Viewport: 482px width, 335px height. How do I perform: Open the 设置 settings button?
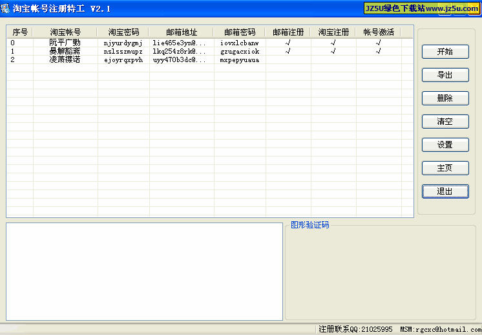pos(445,145)
